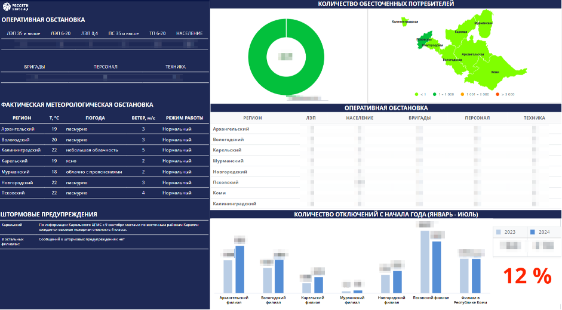
Task: Select the Калининградский row in weather table
Action: click(x=105, y=150)
